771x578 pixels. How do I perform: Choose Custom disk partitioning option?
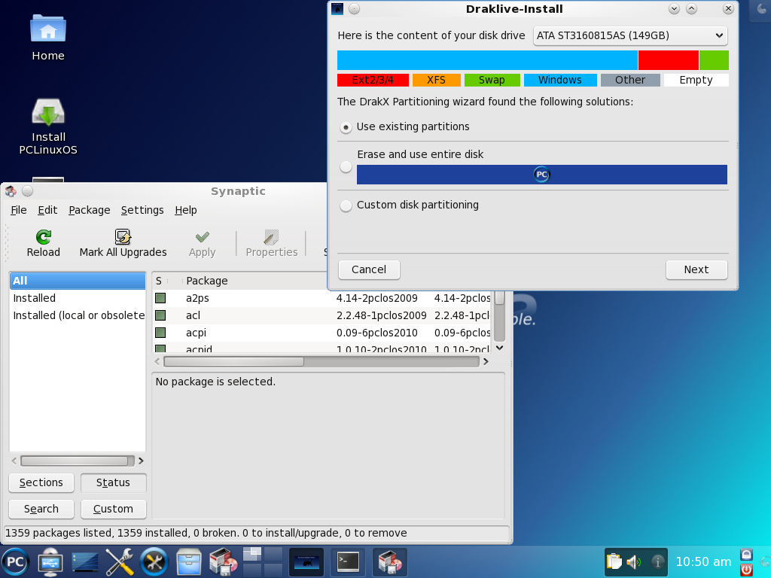tap(346, 205)
